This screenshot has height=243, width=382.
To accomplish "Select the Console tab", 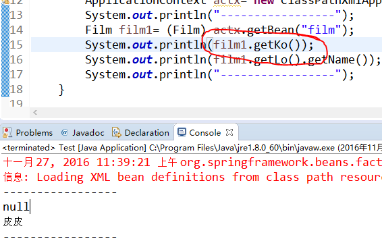I will click(x=205, y=133).
